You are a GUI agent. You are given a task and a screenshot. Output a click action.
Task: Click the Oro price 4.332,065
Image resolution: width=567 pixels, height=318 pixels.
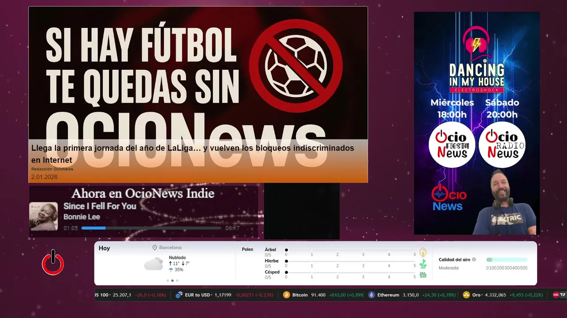(495, 295)
